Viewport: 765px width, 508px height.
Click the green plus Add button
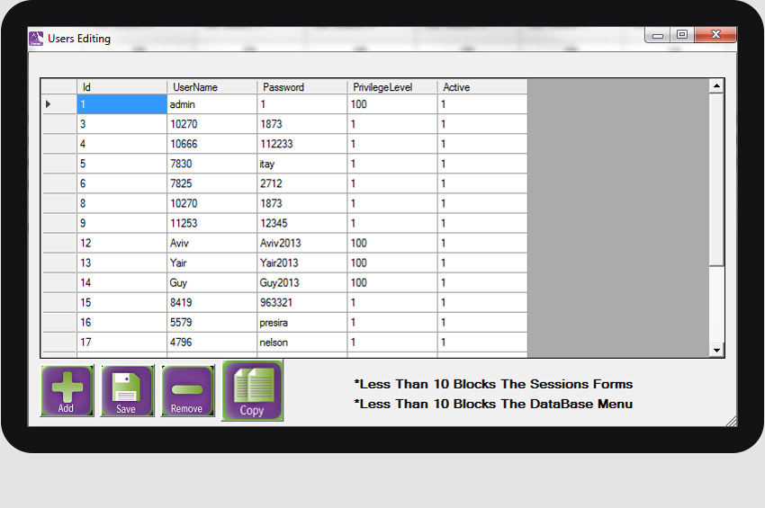click(67, 390)
